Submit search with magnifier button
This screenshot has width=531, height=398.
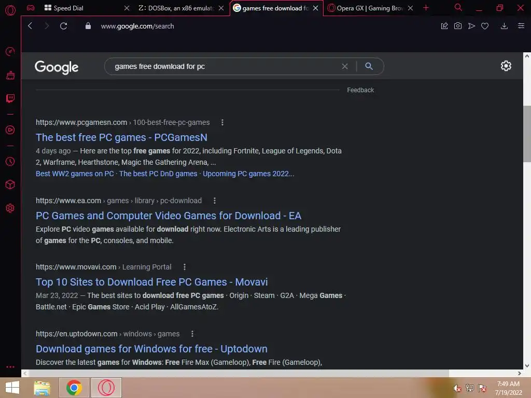tap(369, 66)
